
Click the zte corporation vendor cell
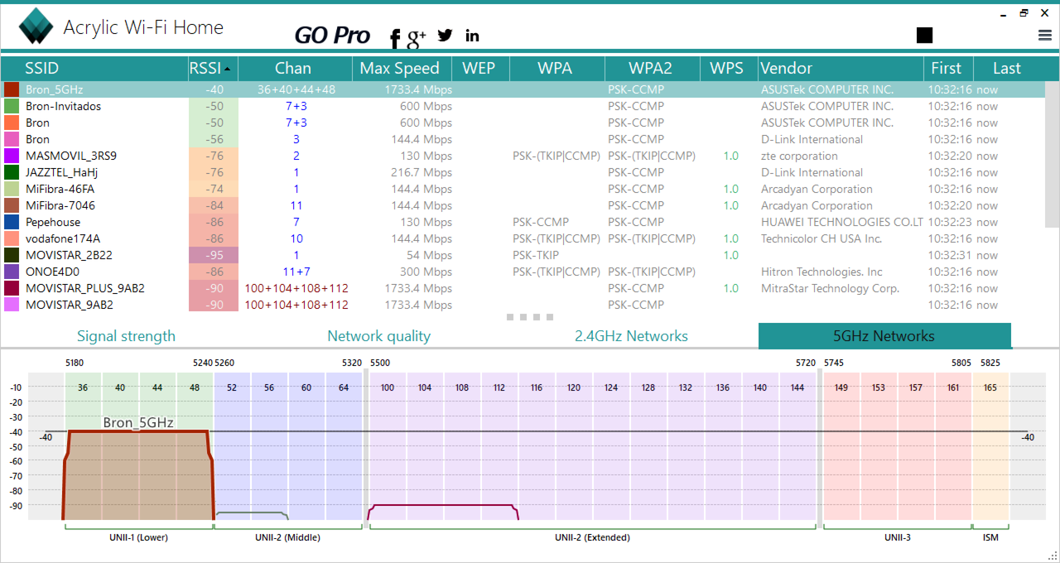click(x=799, y=156)
